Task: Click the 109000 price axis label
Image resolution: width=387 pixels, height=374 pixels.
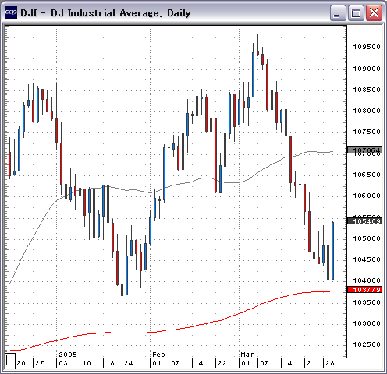Action: coord(367,69)
